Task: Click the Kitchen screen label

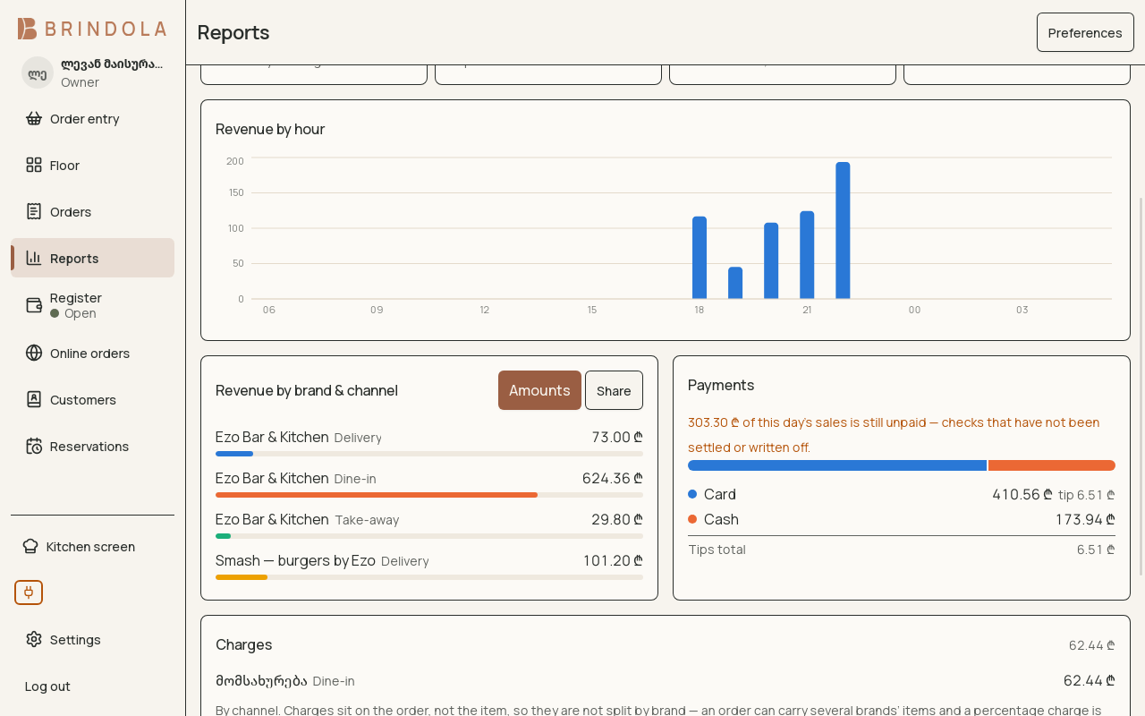Action: [x=90, y=546]
